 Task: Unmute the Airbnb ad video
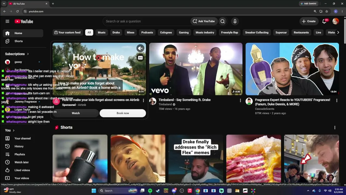click(x=140, y=48)
